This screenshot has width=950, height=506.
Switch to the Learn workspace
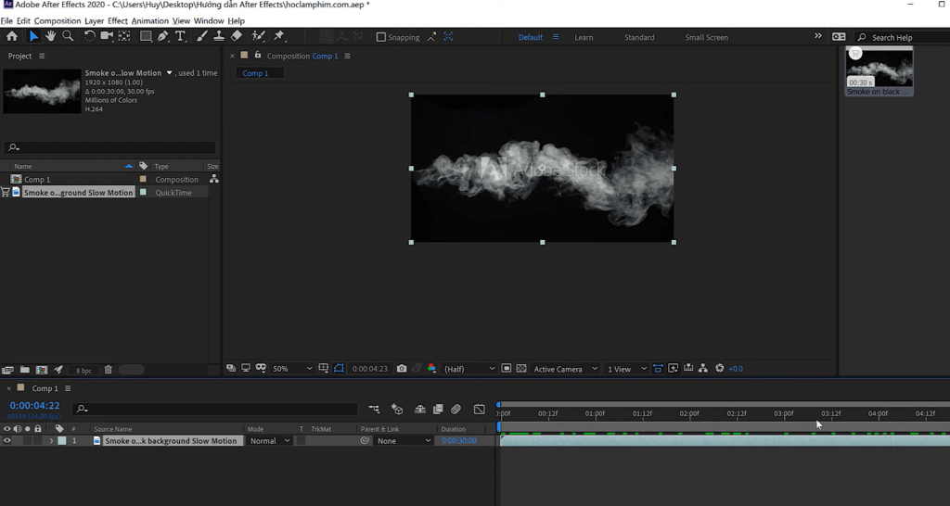584,37
